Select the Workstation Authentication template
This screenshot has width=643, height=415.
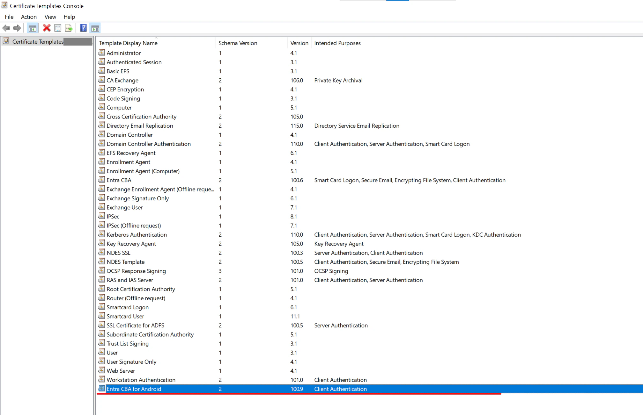[x=141, y=380]
